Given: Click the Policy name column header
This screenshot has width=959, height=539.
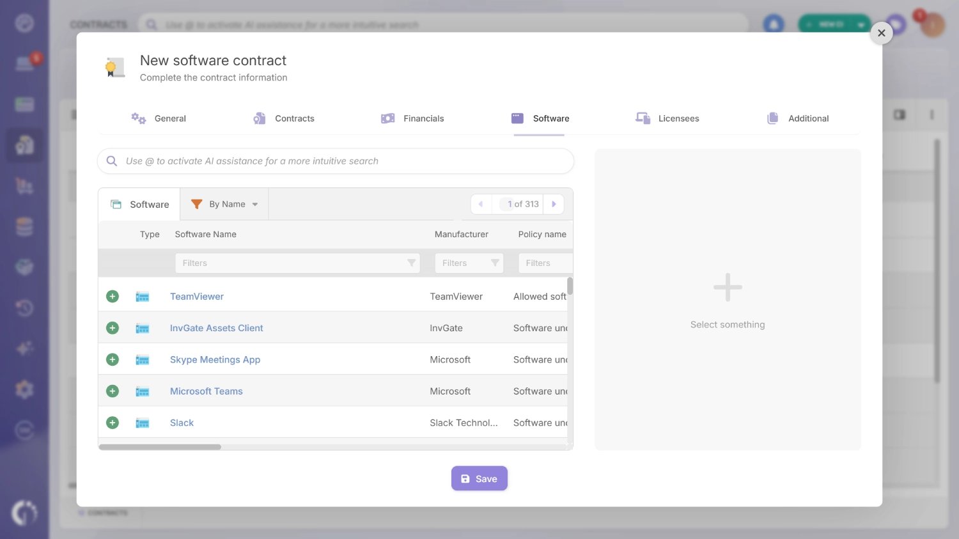Looking at the screenshot, I should 542,234.
